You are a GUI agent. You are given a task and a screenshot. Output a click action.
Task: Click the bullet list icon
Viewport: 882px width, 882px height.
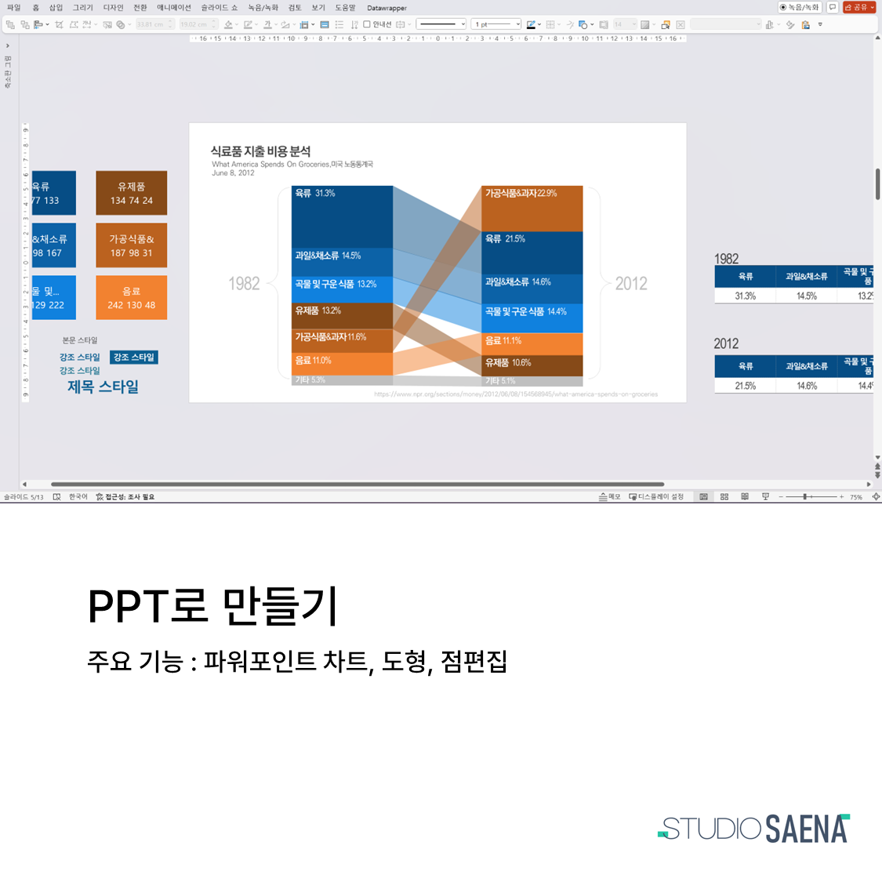point(339,25)
